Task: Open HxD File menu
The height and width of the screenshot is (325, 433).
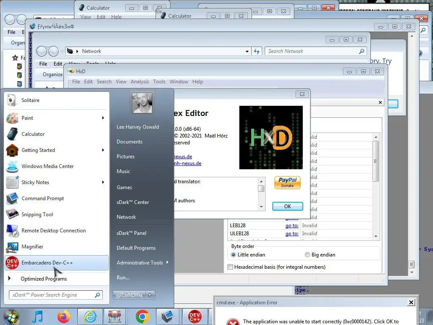Action: [x=76, y=82]
